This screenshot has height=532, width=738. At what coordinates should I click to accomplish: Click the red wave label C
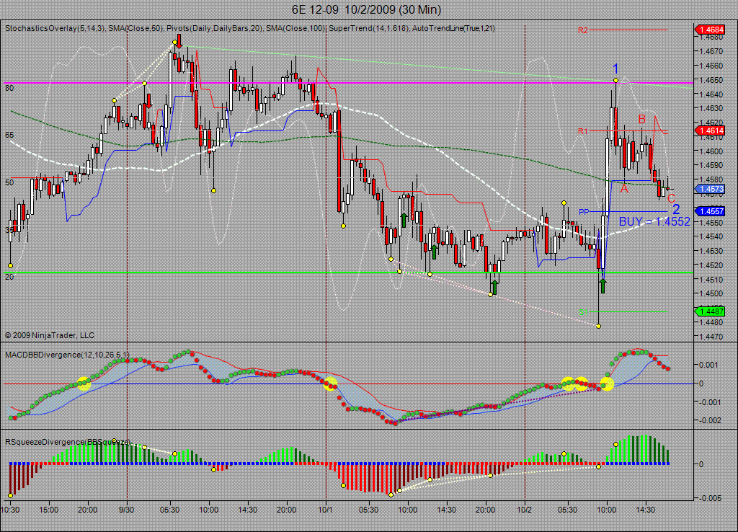[x=671, y=199]
